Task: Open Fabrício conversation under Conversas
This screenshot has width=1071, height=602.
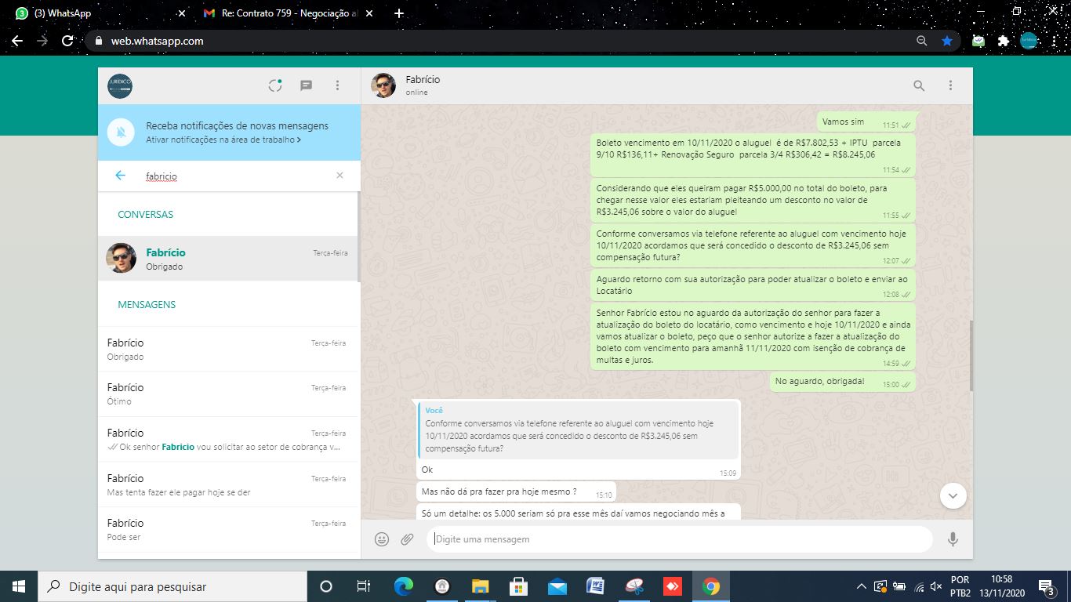Action: (227, 259)
